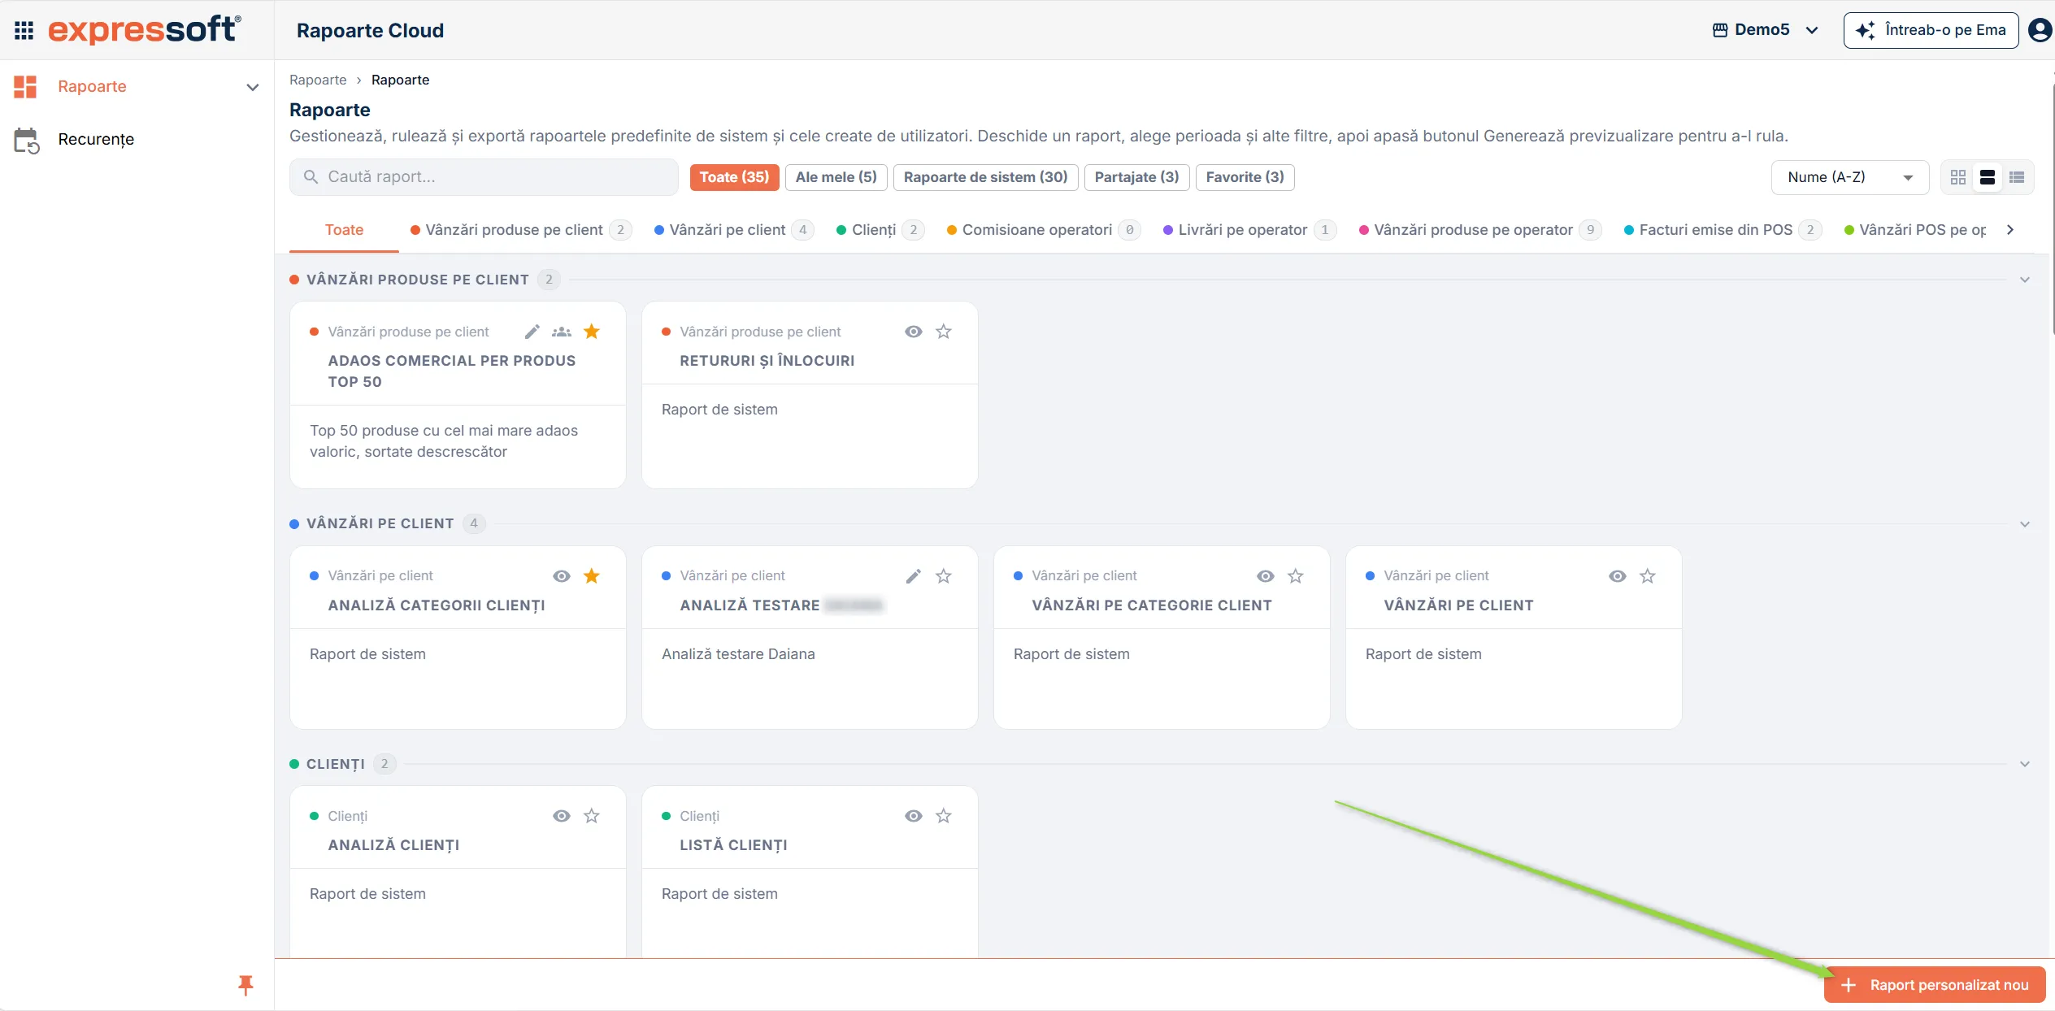Edit the Analiză Testare report

[x=914, y=576]
